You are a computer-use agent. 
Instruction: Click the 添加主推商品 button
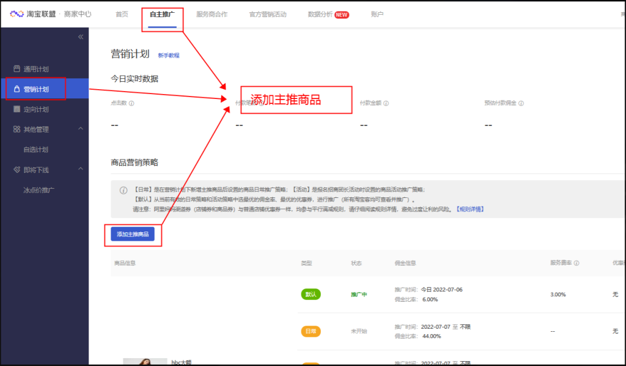[133, 234]
